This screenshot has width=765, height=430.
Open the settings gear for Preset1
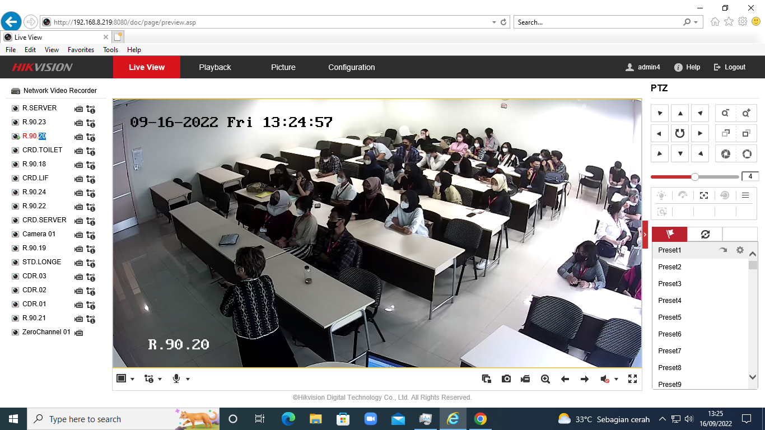coord(740,250)
